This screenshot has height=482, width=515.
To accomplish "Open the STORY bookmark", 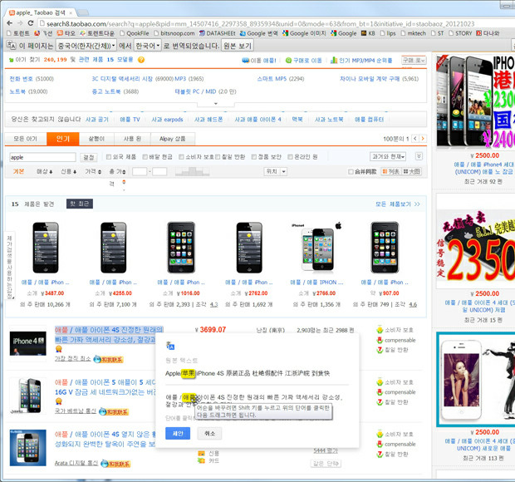I will click(x=460, y=33).
